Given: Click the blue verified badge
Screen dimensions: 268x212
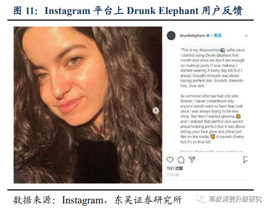Looking at the screenshot, I should 208,36.
